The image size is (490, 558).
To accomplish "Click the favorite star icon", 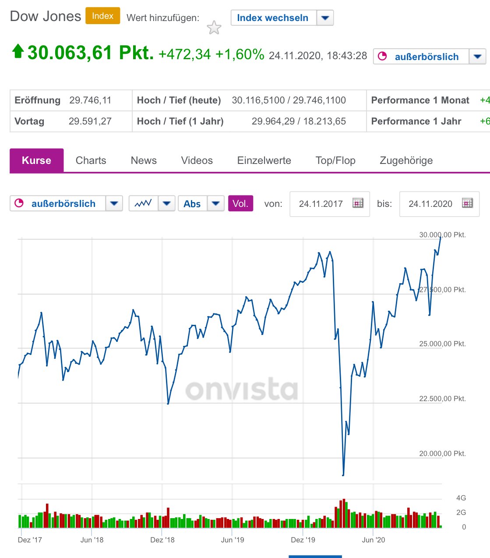I will pos(214,28).
